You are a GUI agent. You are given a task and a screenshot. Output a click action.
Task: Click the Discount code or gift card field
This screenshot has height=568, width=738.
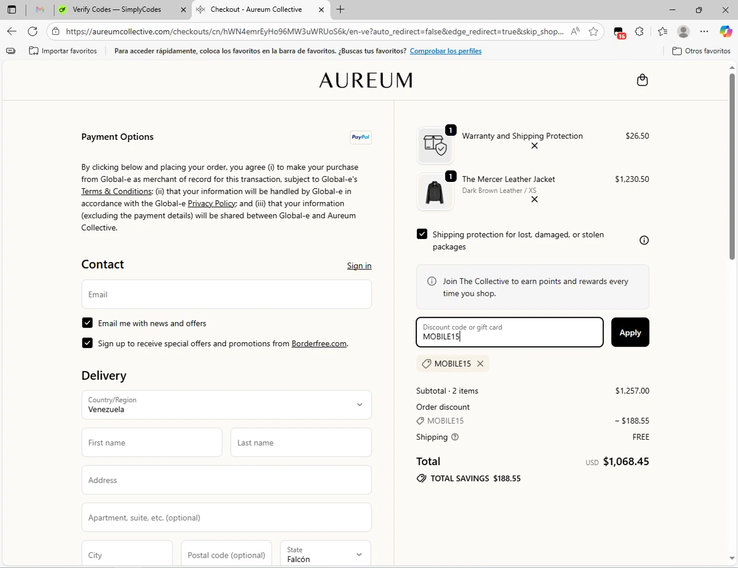click(x=510, y=332)
